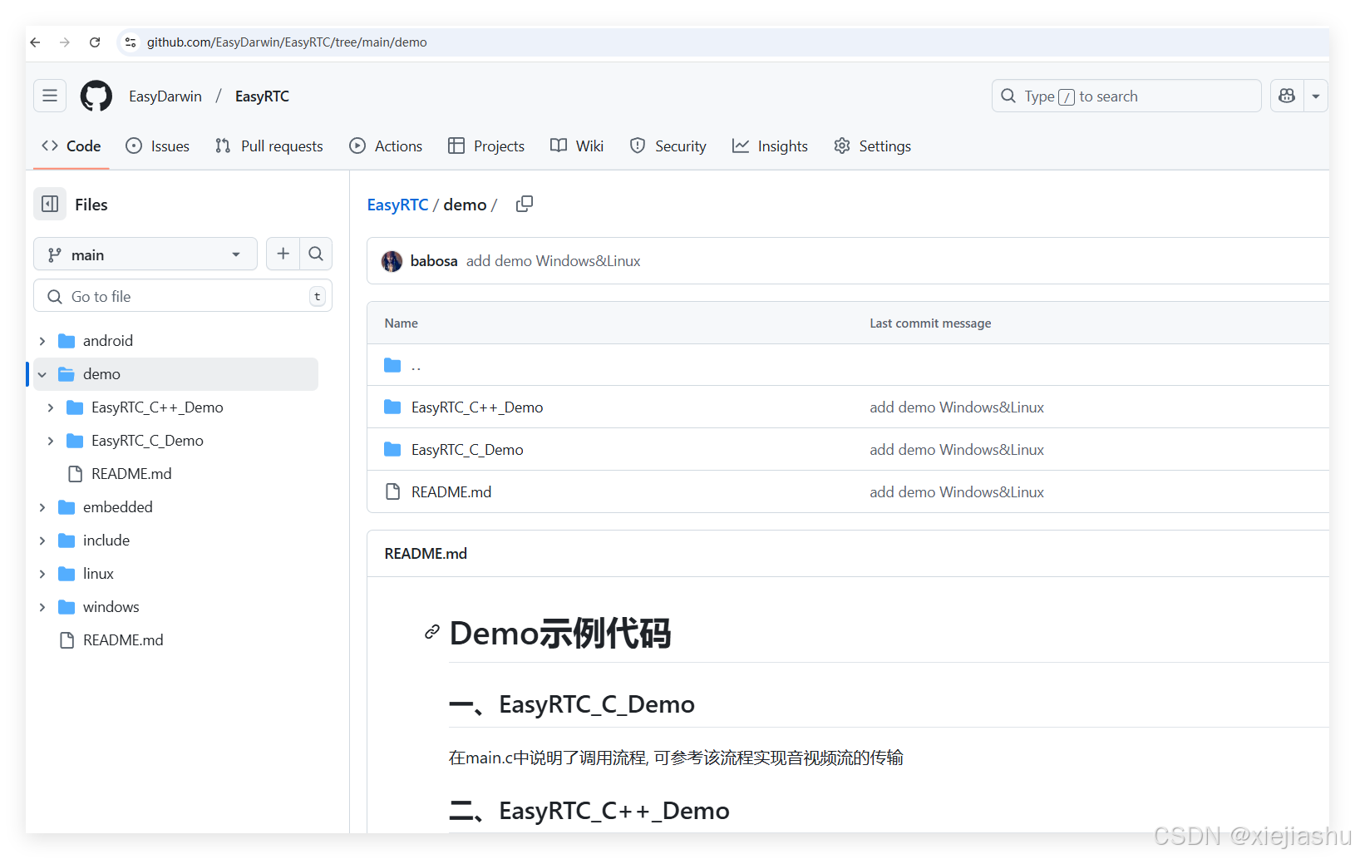Open the main branch selector dropdown
This screenshot has width=1355, height=859.
tap(145, 254)
